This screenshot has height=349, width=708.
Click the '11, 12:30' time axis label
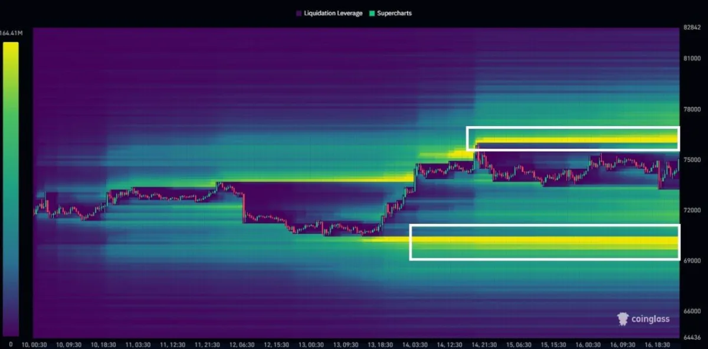172,344
